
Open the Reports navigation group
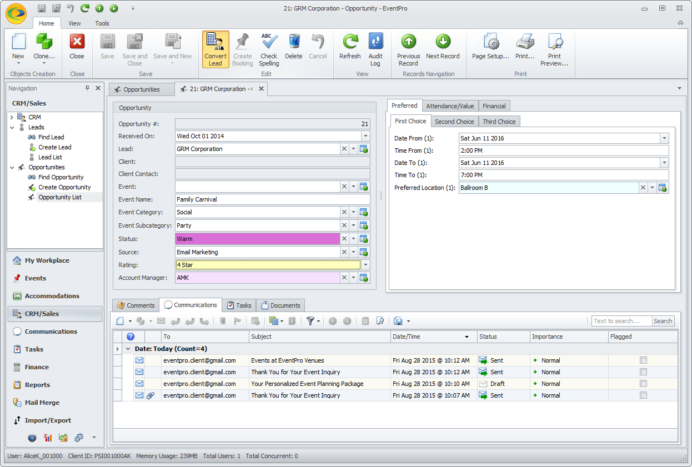coord(54,385)
